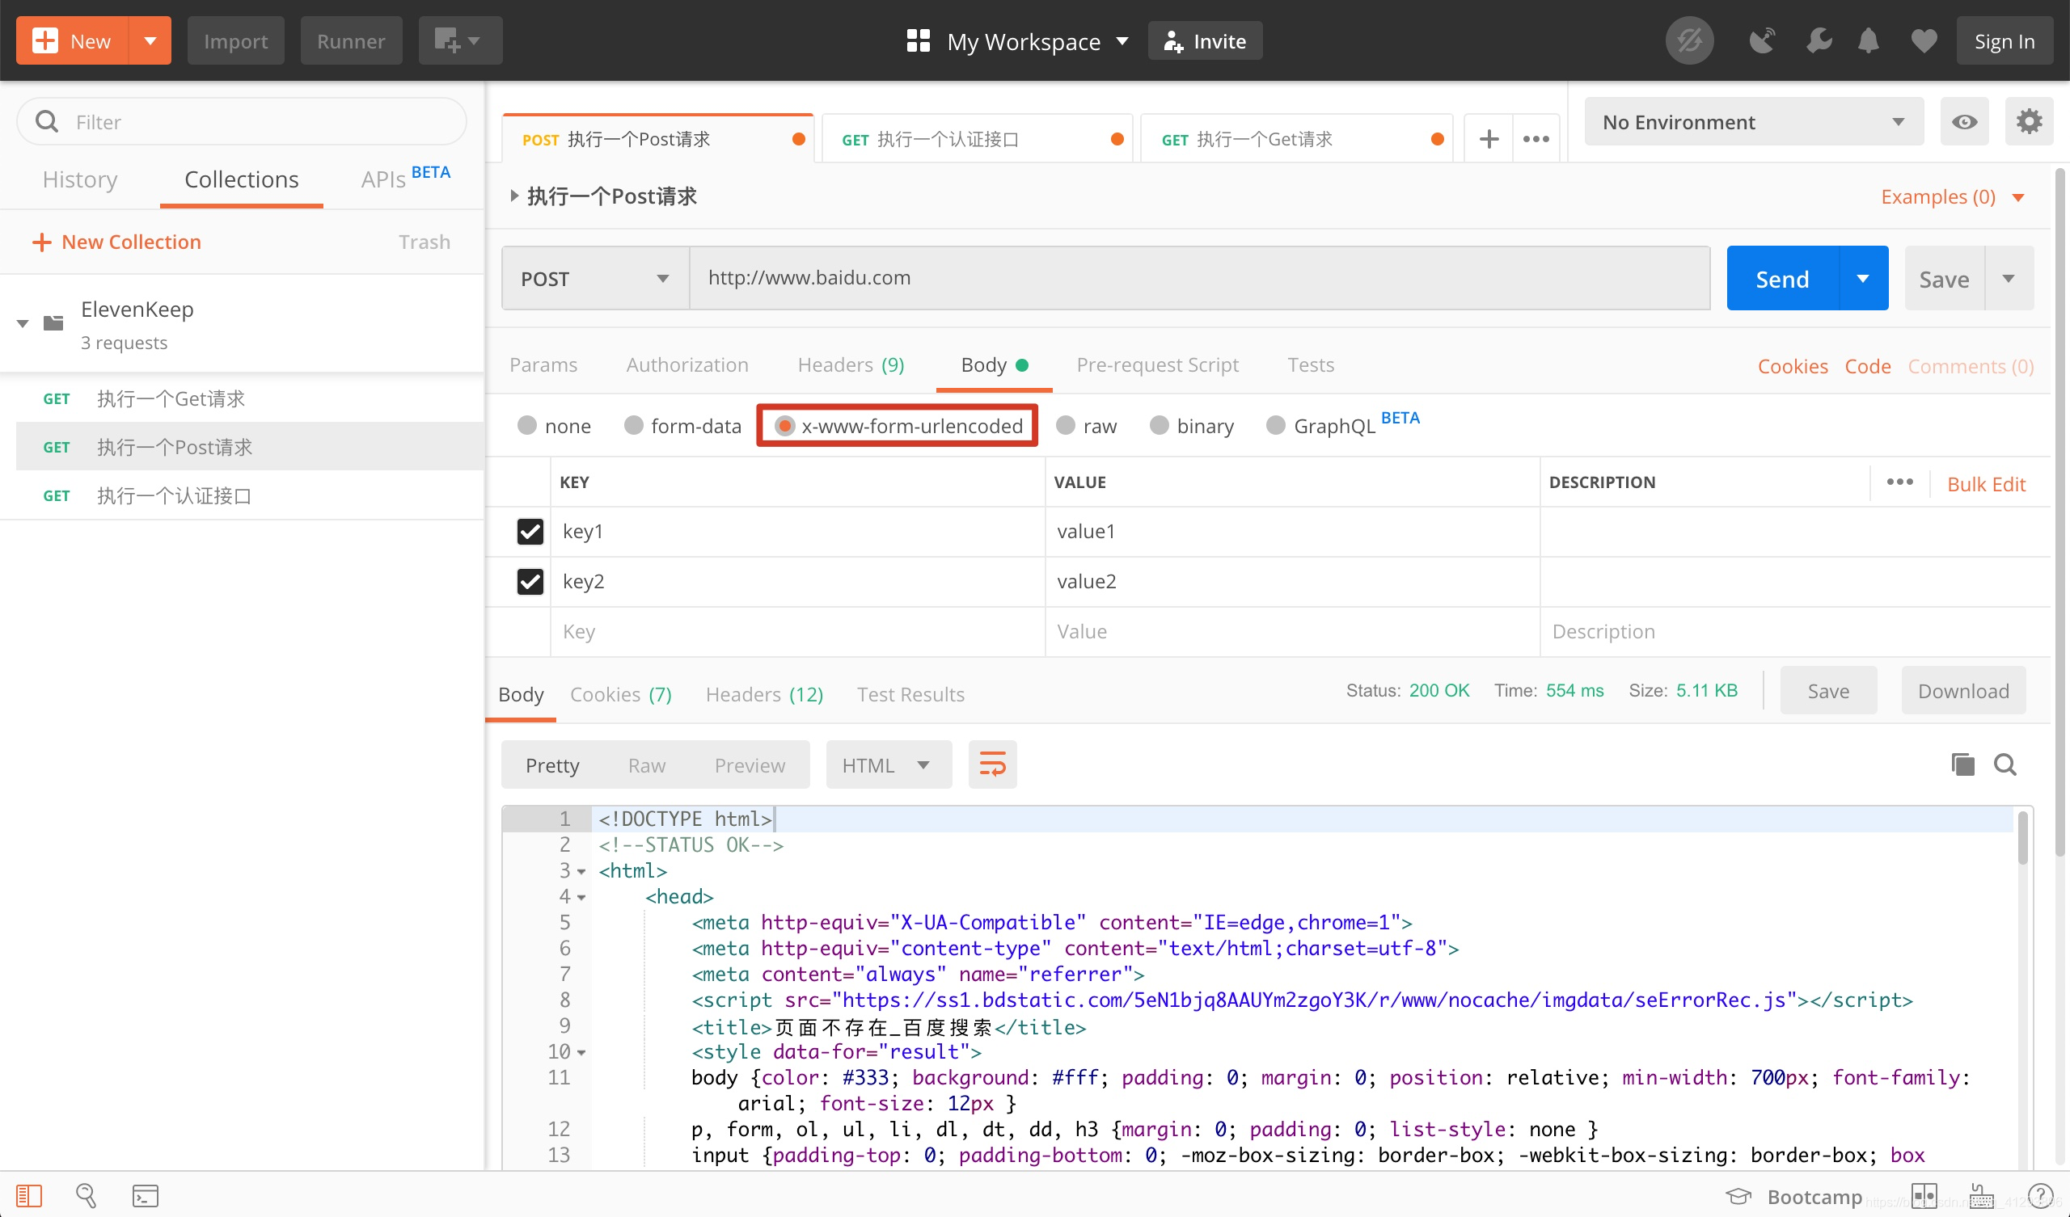Click the blue Send button
Screen dimensions: 2070x1217
(1782, 278)
